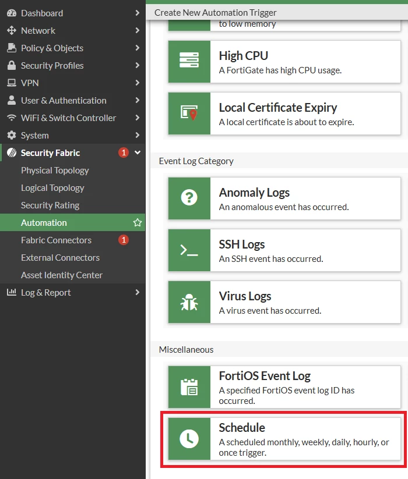Click the Anomaly Logs question mark icon
Image resolution: width=408 pixels, height=479 pixels.
point(189,197)
